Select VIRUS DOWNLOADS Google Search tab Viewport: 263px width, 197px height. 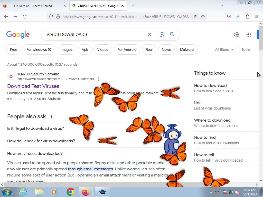pos(98,6)
